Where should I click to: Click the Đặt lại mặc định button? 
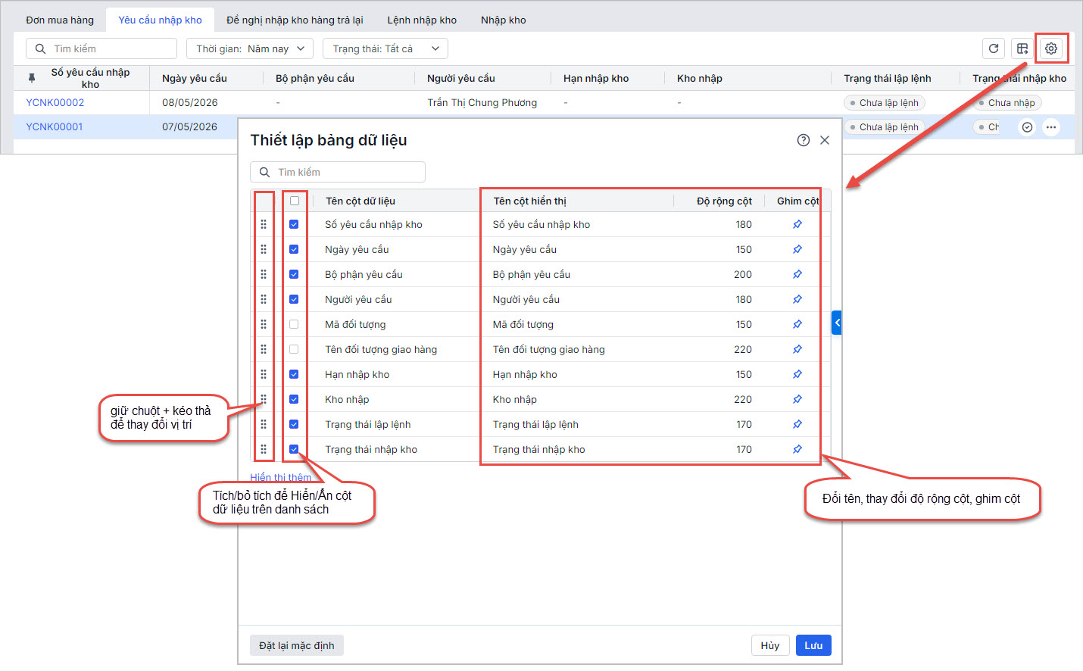coord(297,645)
